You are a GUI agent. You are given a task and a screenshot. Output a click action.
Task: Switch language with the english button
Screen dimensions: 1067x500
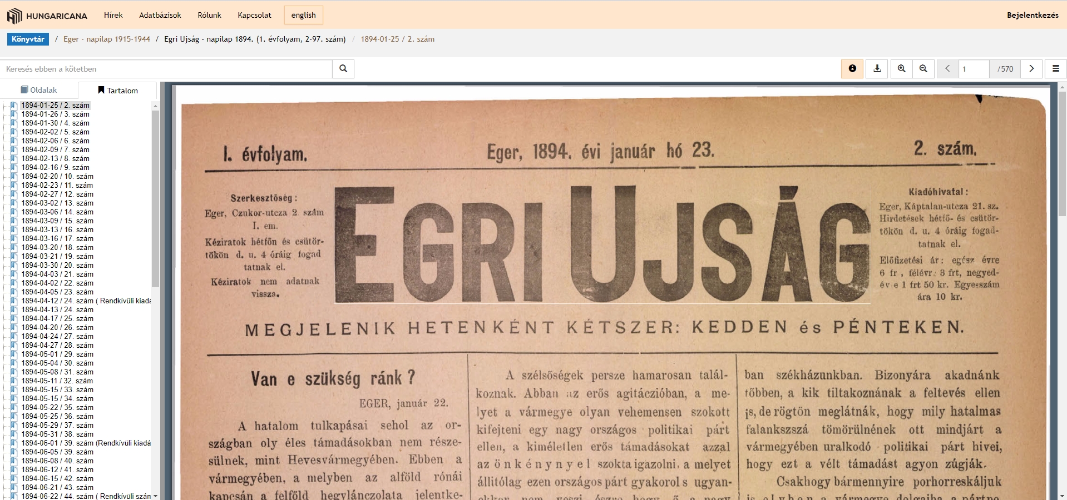click(x=303, y=15)
